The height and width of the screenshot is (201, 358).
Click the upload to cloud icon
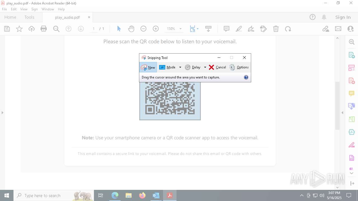pos(32,29)
